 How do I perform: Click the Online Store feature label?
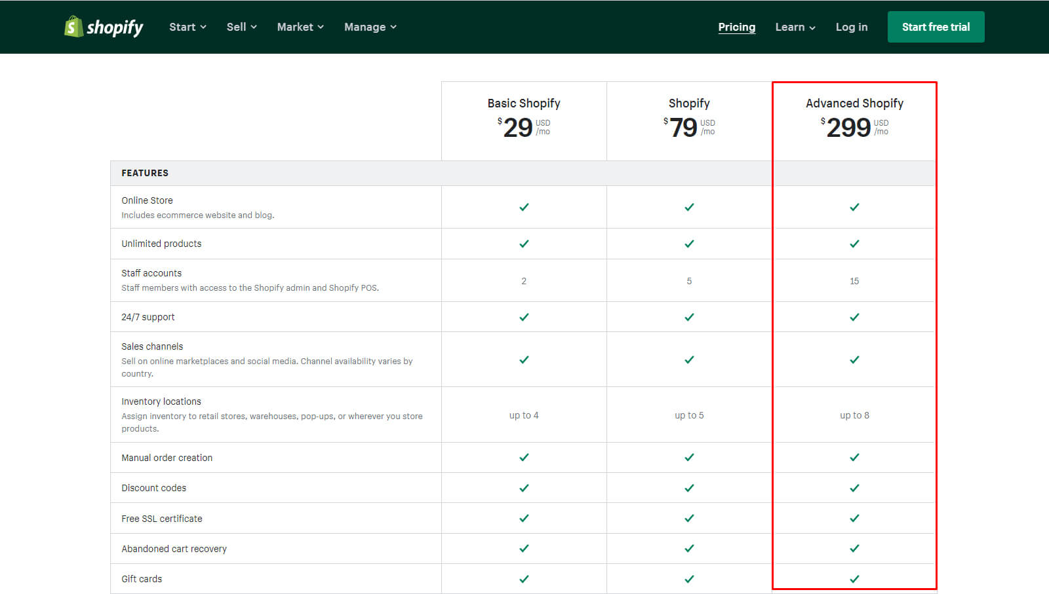[x=147, y=200]
